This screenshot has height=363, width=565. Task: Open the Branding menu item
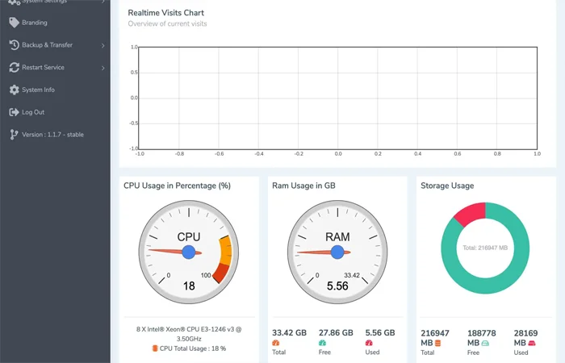pos(34,23)
